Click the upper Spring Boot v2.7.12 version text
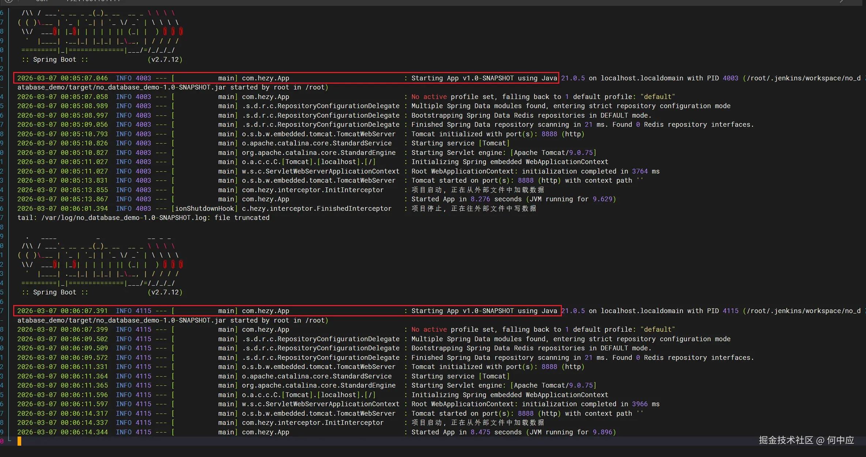The image size is (866, 457). [x=165, y=60]
